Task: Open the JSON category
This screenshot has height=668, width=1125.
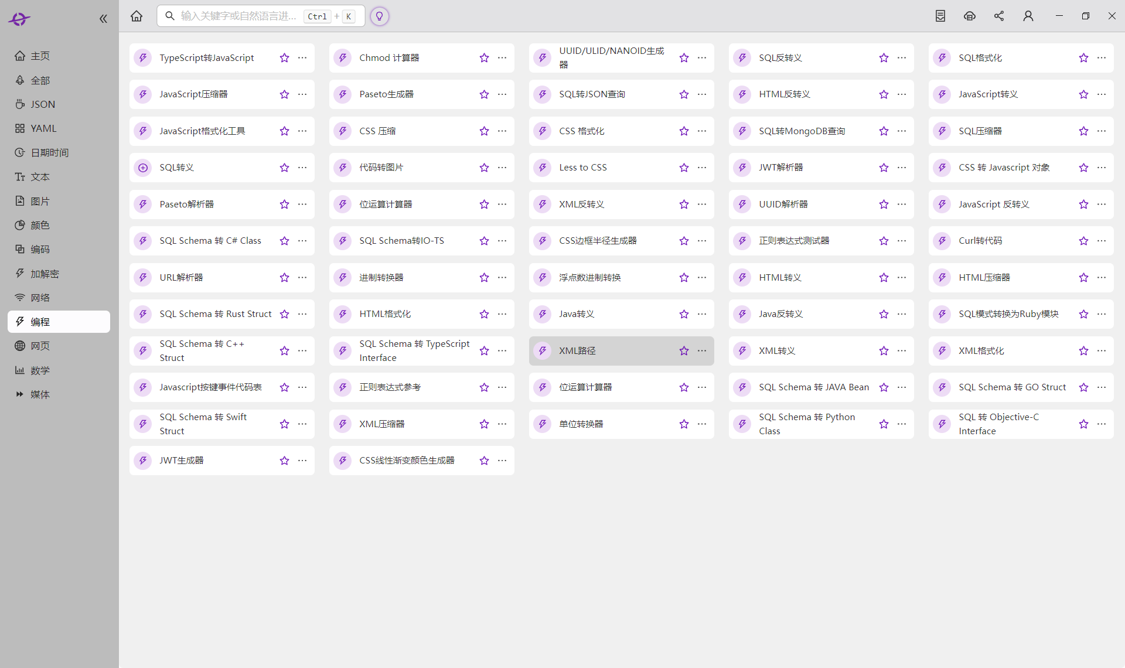Action: [59, 104]
